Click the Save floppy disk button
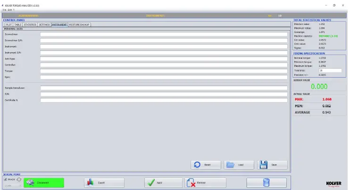The image size is (350, 190). click(x=272, y=165)
